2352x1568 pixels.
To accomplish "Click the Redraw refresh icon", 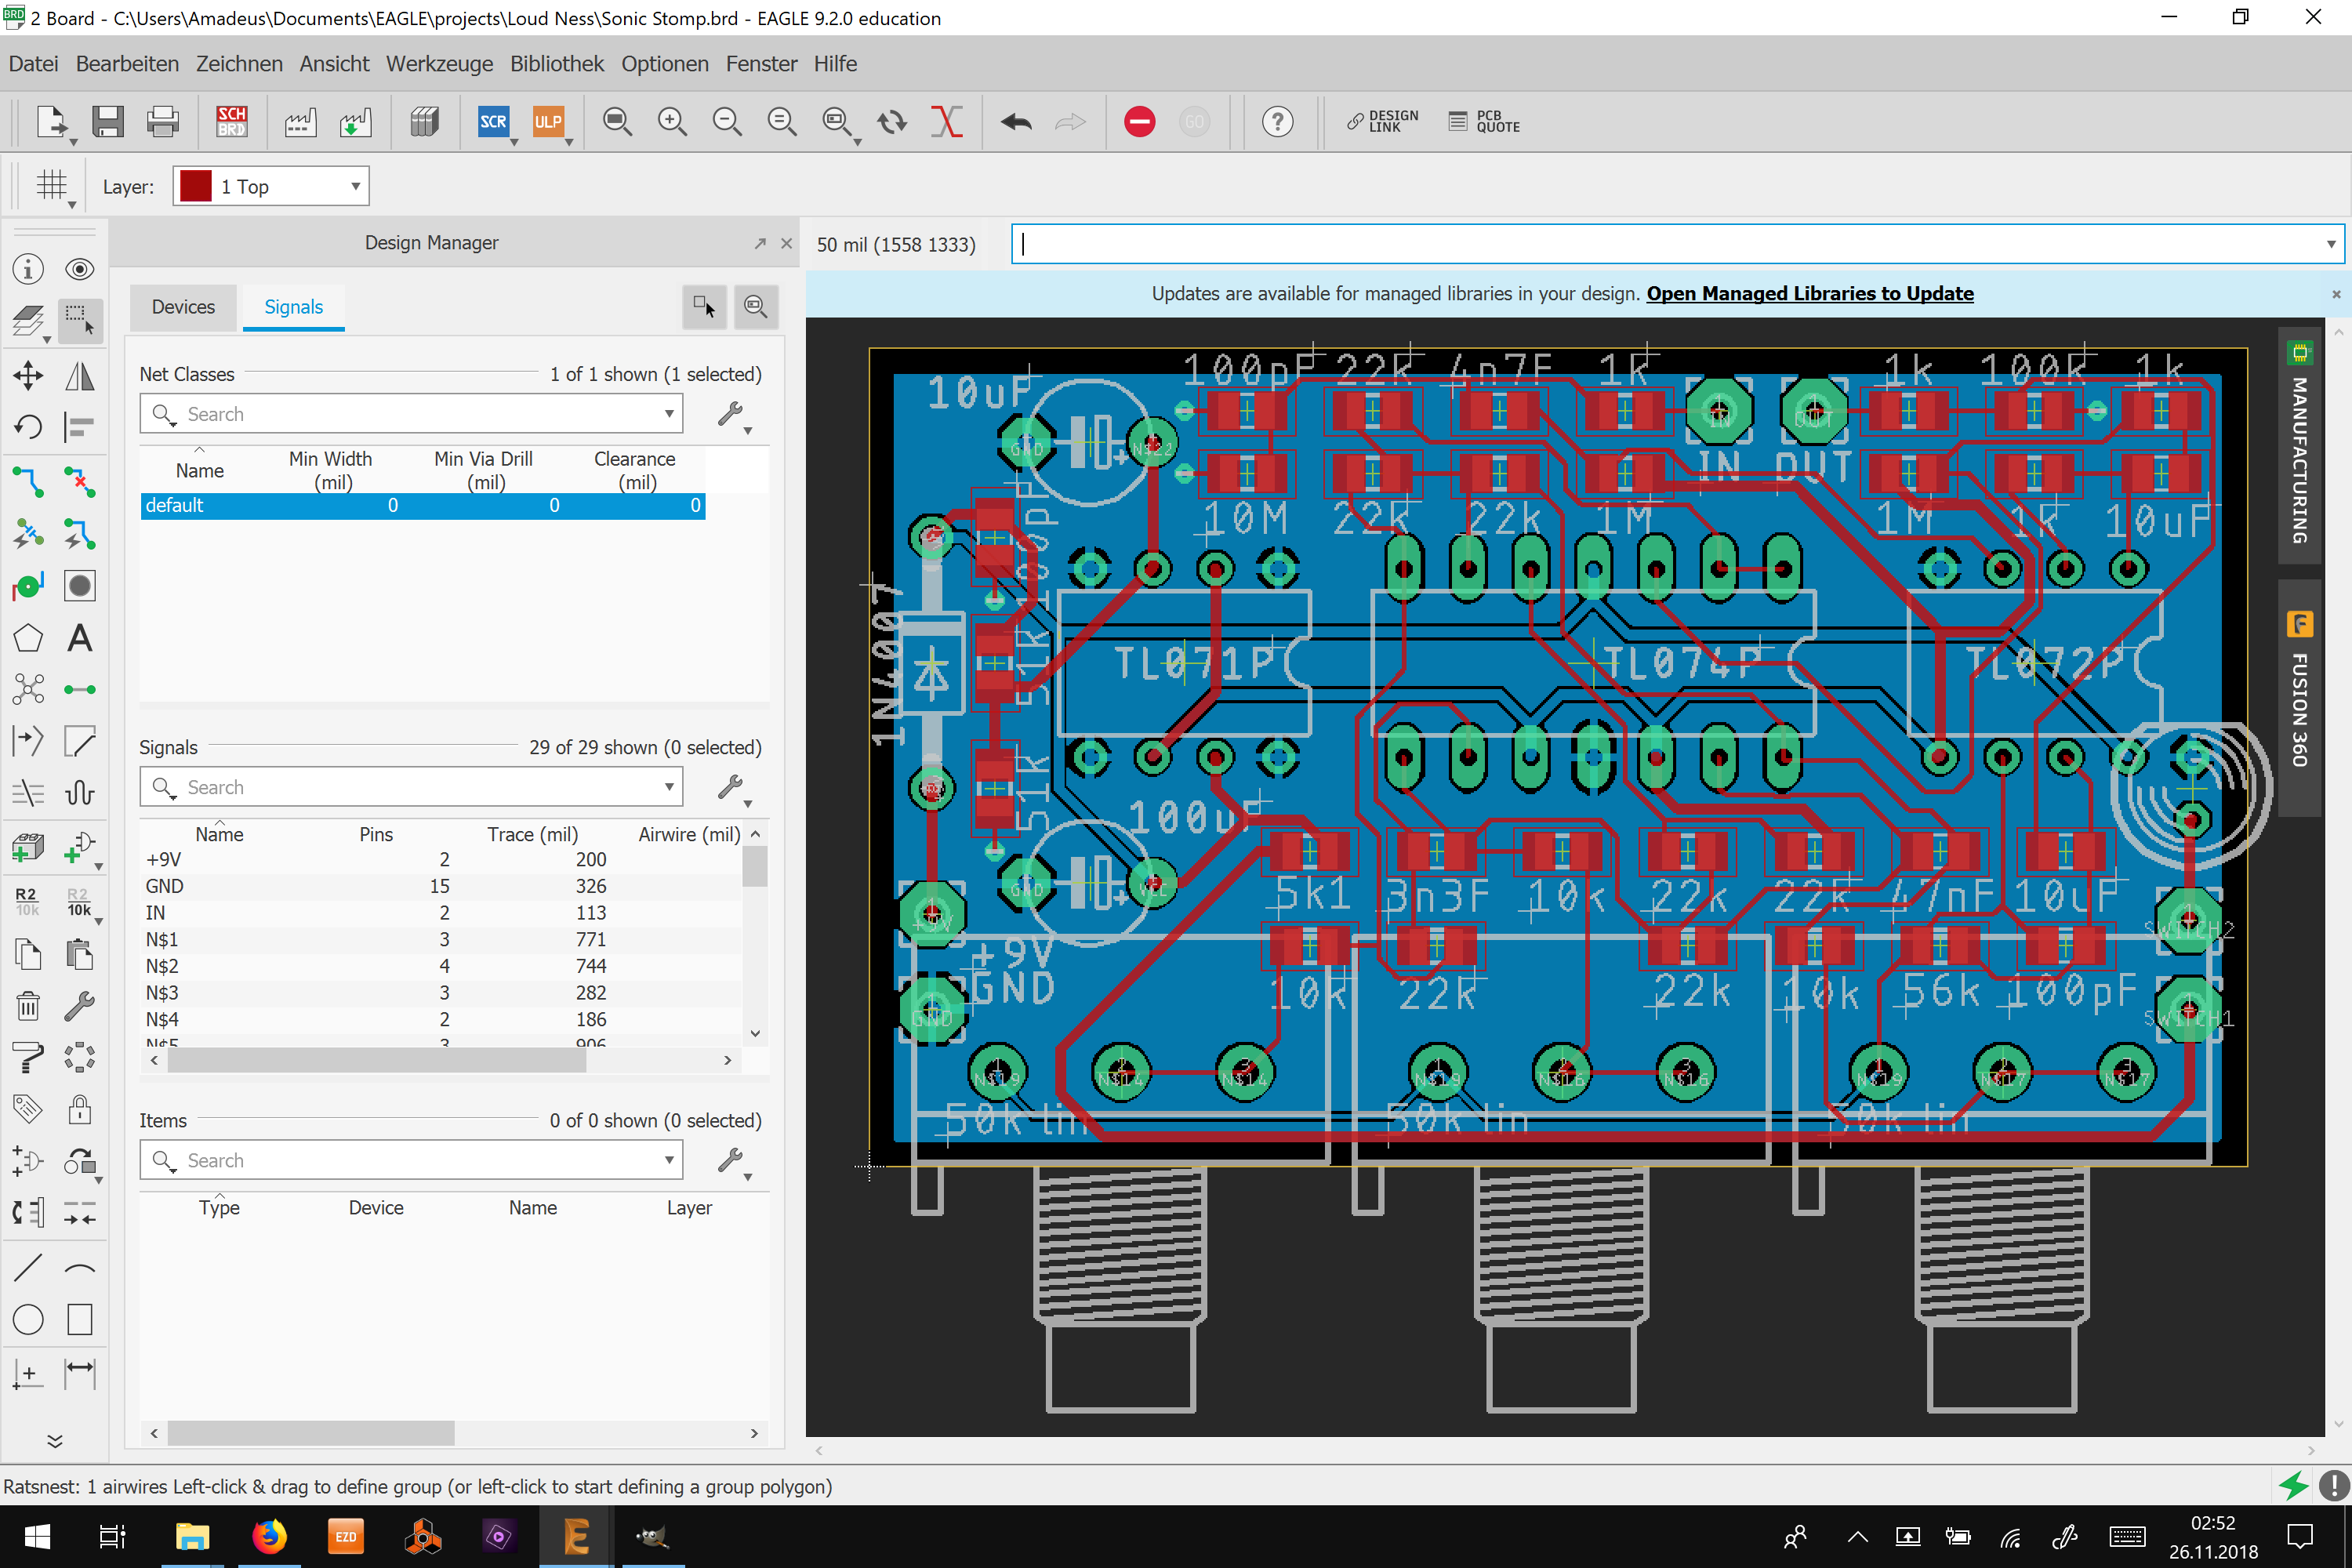I will coord(892,122).
